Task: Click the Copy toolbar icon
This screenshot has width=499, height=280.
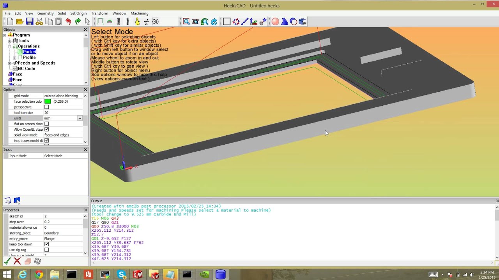Action: click(x=49, y=22)
